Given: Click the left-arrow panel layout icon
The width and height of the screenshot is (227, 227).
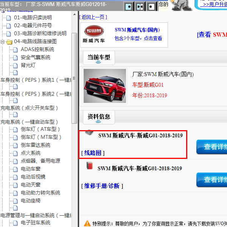Looking at the screenshot, I should [x=151, y=6].
